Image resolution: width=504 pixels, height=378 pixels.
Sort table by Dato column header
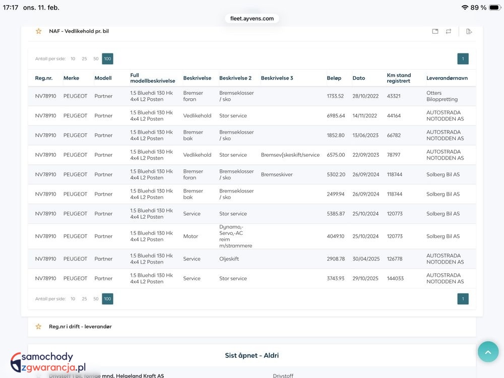[x=358, y=78]
